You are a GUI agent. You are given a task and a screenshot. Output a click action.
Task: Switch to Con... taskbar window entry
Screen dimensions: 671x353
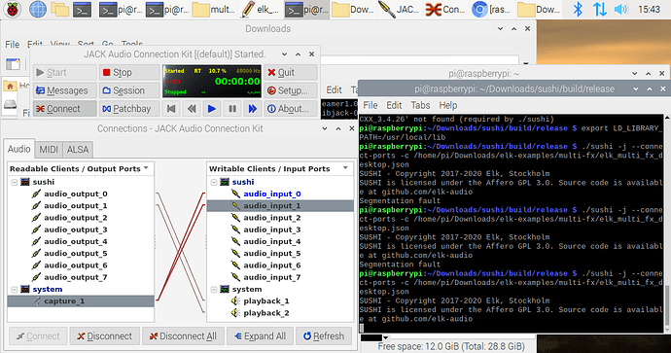[444, 10]
